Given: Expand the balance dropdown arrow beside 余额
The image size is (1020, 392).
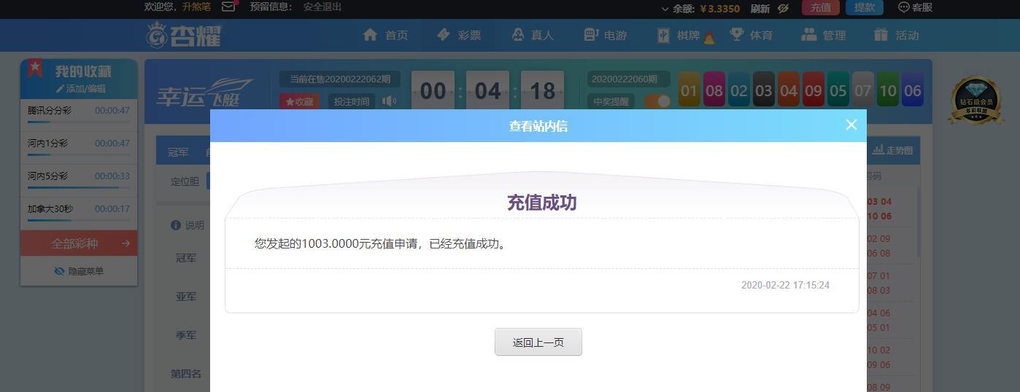Looking at the screenshot, I should click(x=665, y=9).
